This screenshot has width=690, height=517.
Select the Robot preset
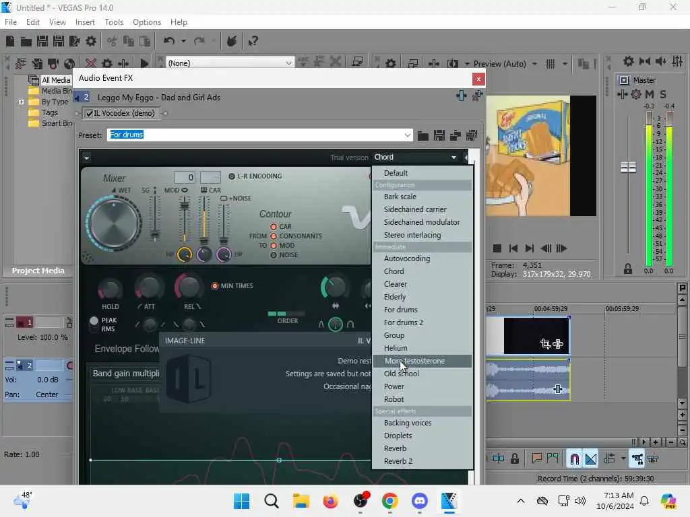coord(422,399)
